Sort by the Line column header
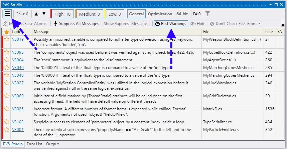The width and height of the screenshot is (287, 149). point(270,32)
